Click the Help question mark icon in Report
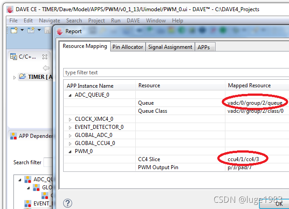This screenshot has height=209, width=289. coord(68,203)
